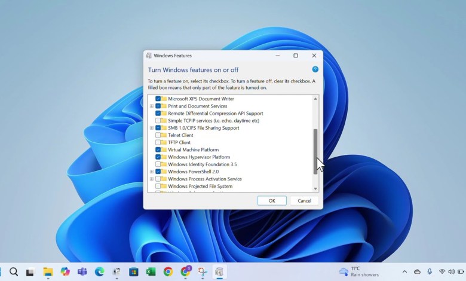The width and height of the screenshot is (466, 281).
Task: Open the taskbar icon left of Microsoft Store
Action: [x=116, y=272]
